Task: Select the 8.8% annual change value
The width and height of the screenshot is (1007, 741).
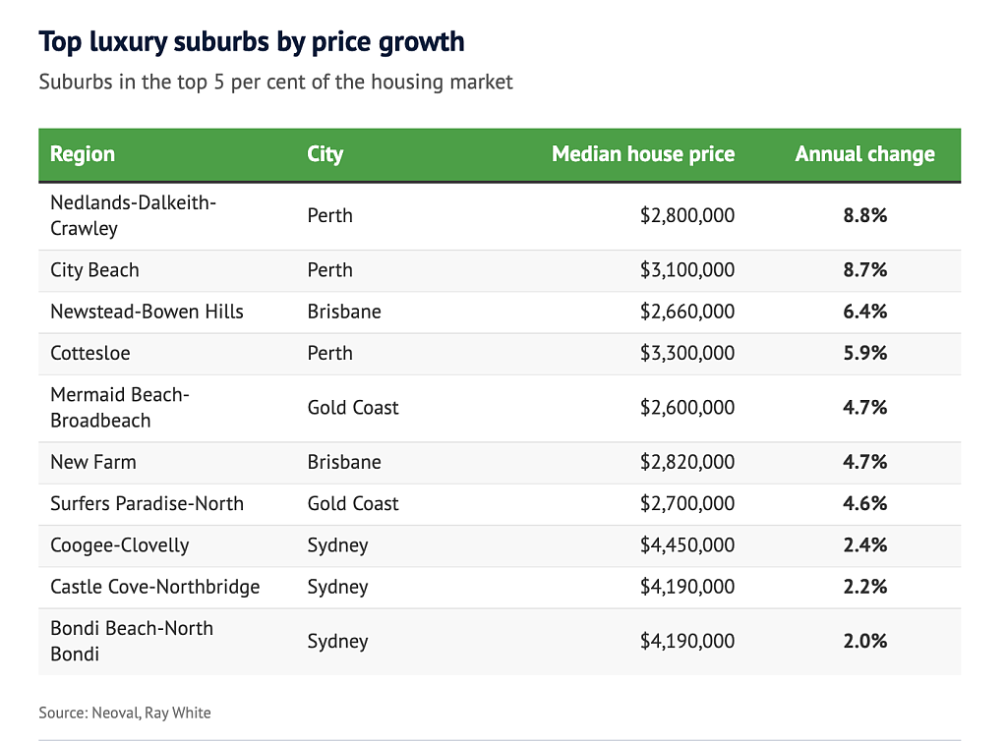Action: coord(864,215)
